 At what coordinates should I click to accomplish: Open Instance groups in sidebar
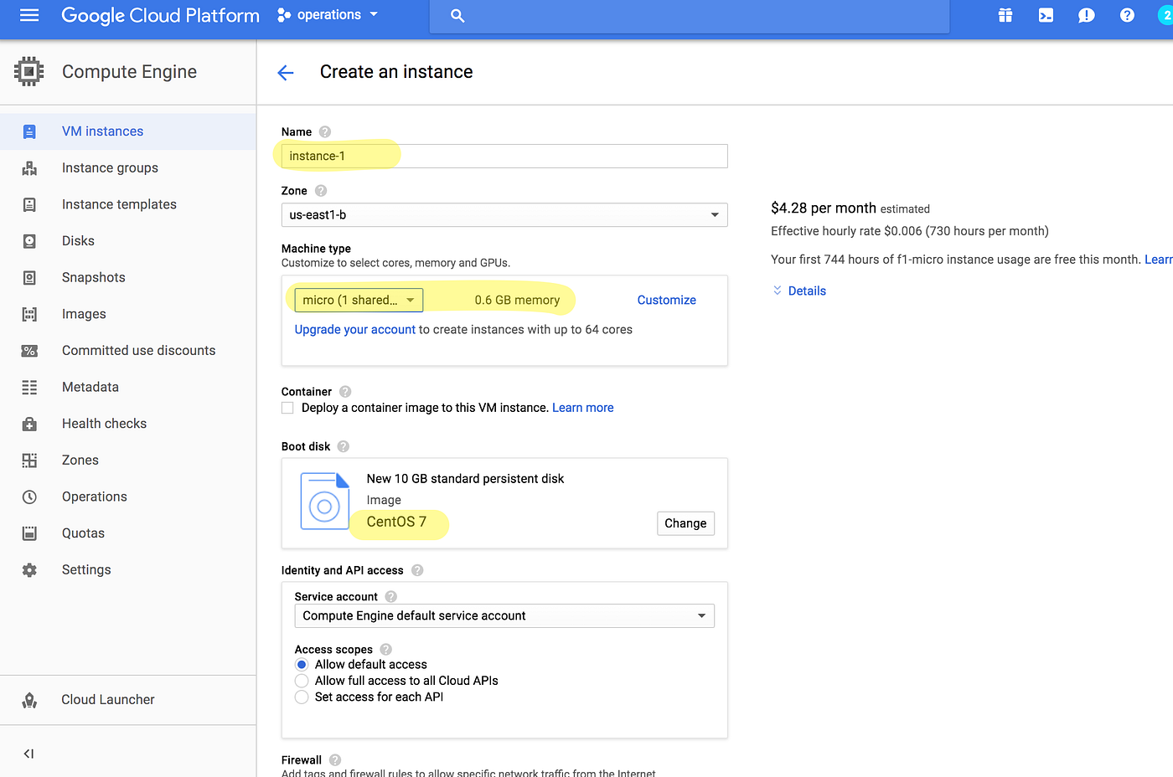[110, 168]
